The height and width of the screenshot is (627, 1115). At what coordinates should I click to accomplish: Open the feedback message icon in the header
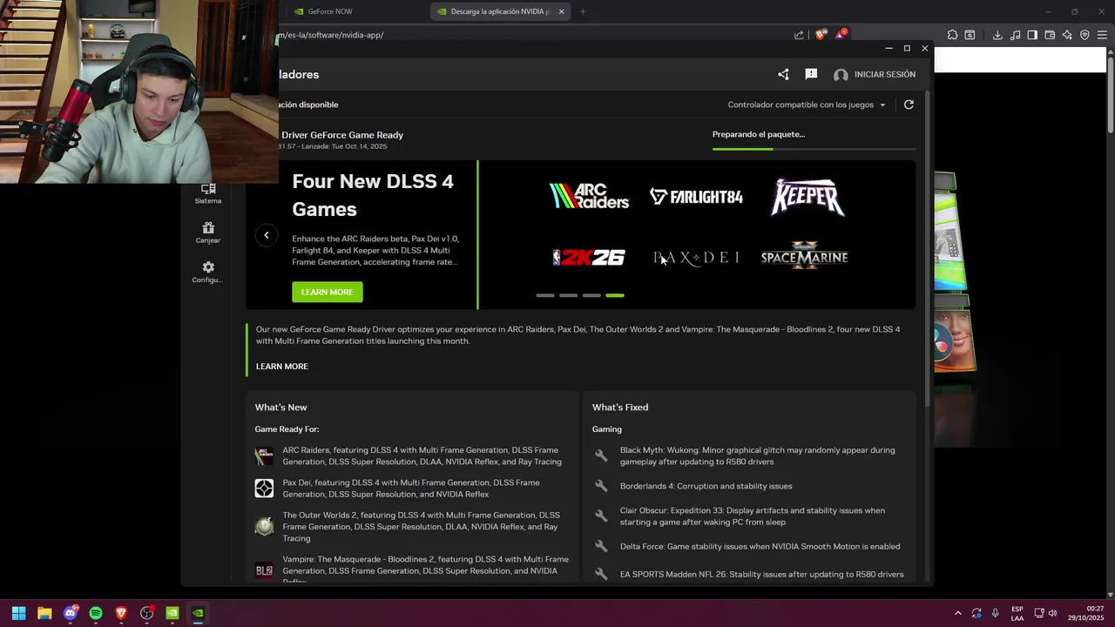[x=811, y=75]
